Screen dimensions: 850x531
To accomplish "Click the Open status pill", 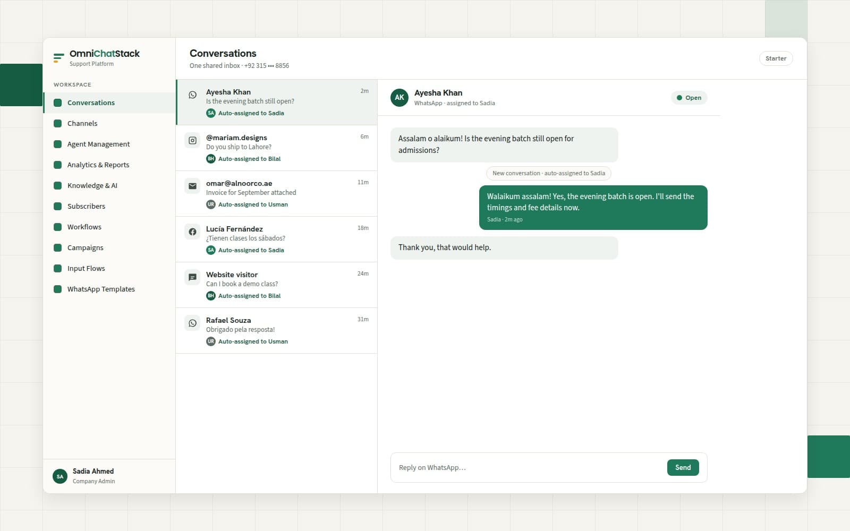I will (x=689, y=98).
